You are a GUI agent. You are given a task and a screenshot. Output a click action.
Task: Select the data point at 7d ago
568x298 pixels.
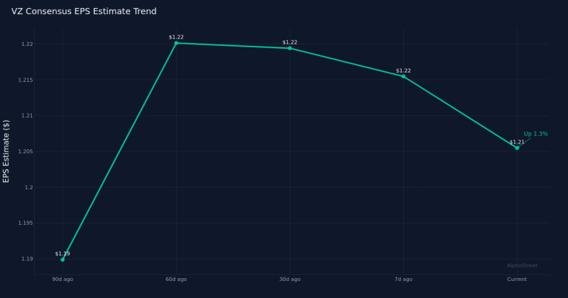pyautogui.click(x=403, y=76)
